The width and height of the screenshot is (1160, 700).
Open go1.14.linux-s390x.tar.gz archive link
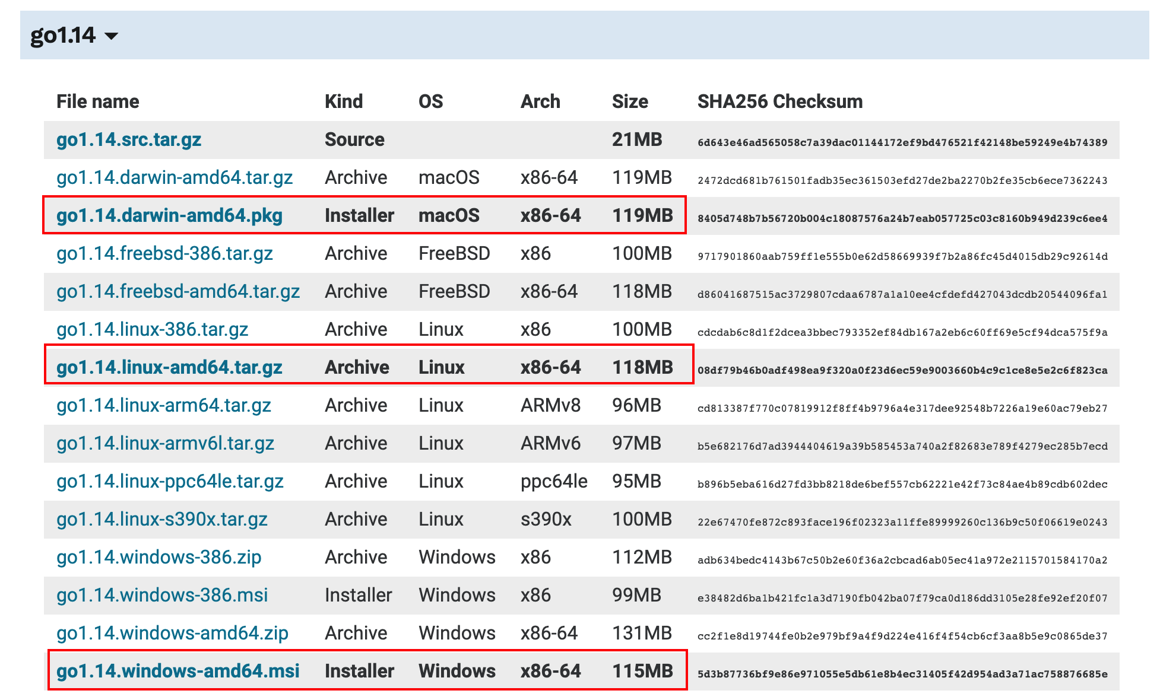(161, 520)
